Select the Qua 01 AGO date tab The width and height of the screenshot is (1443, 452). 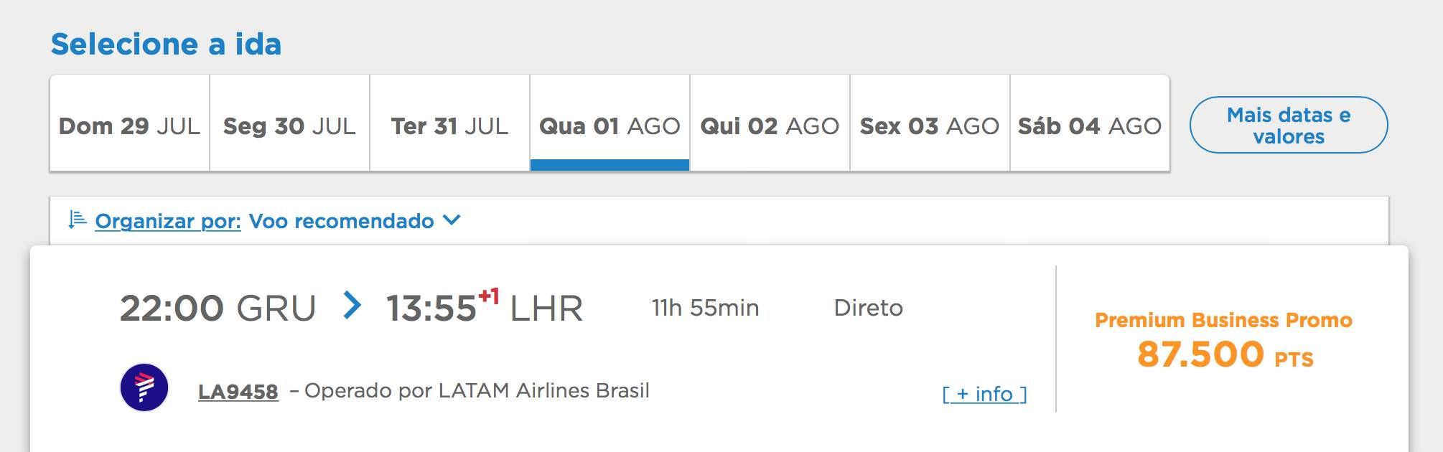[610, 123]
